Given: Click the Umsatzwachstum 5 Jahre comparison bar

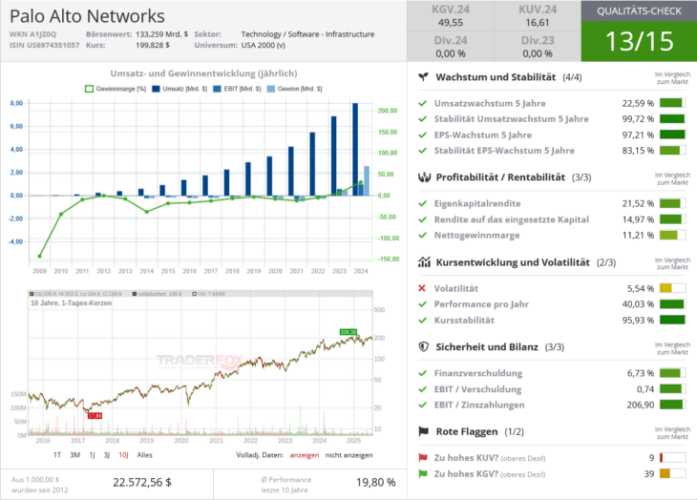Looking at the screenshot, I should [x=672, y=103].
